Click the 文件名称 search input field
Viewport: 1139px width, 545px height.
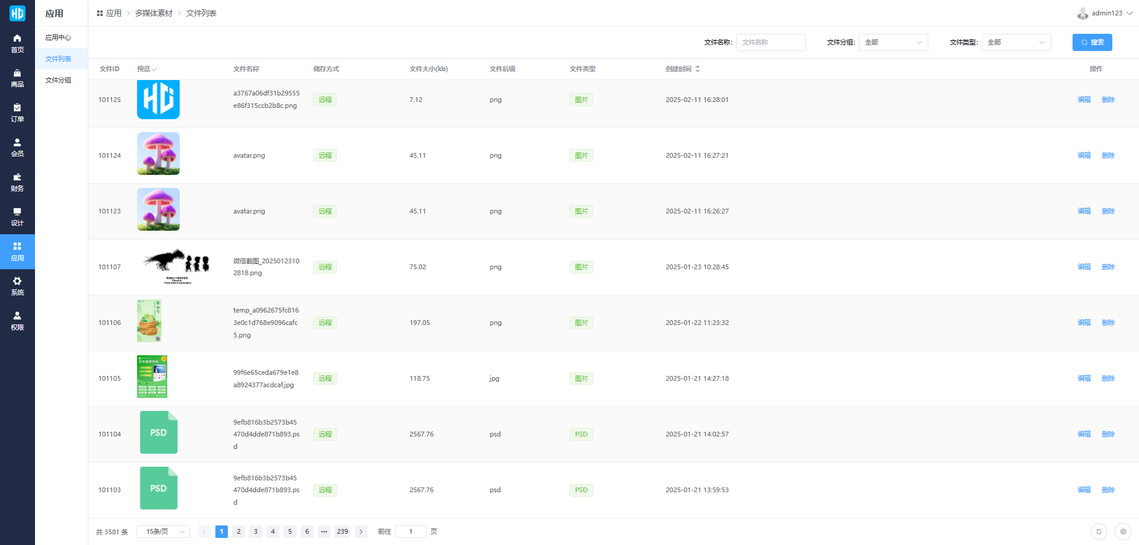pyautogui.click(x=770, y=42)
